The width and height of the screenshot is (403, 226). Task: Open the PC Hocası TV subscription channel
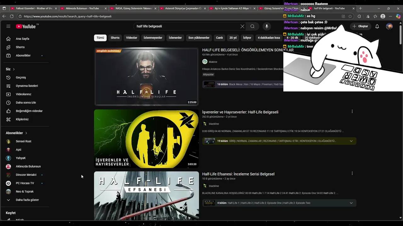pyautogui.click(x=25, y=183)
